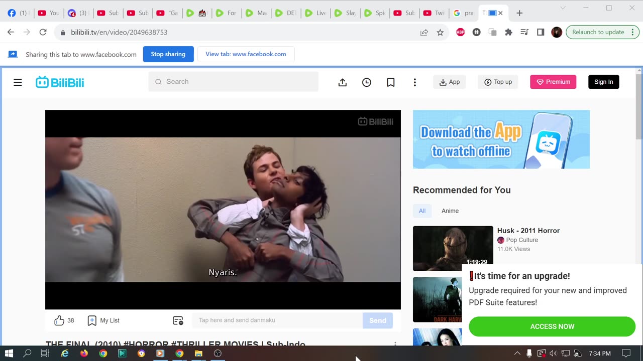Screen dimensions: 643x361
Task: Click ACCESS NOW in the upgrade popup
Action: tap(552, 326)
